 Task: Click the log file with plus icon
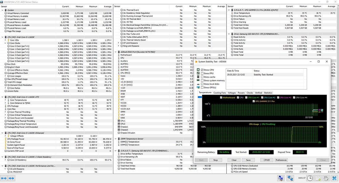318,178
